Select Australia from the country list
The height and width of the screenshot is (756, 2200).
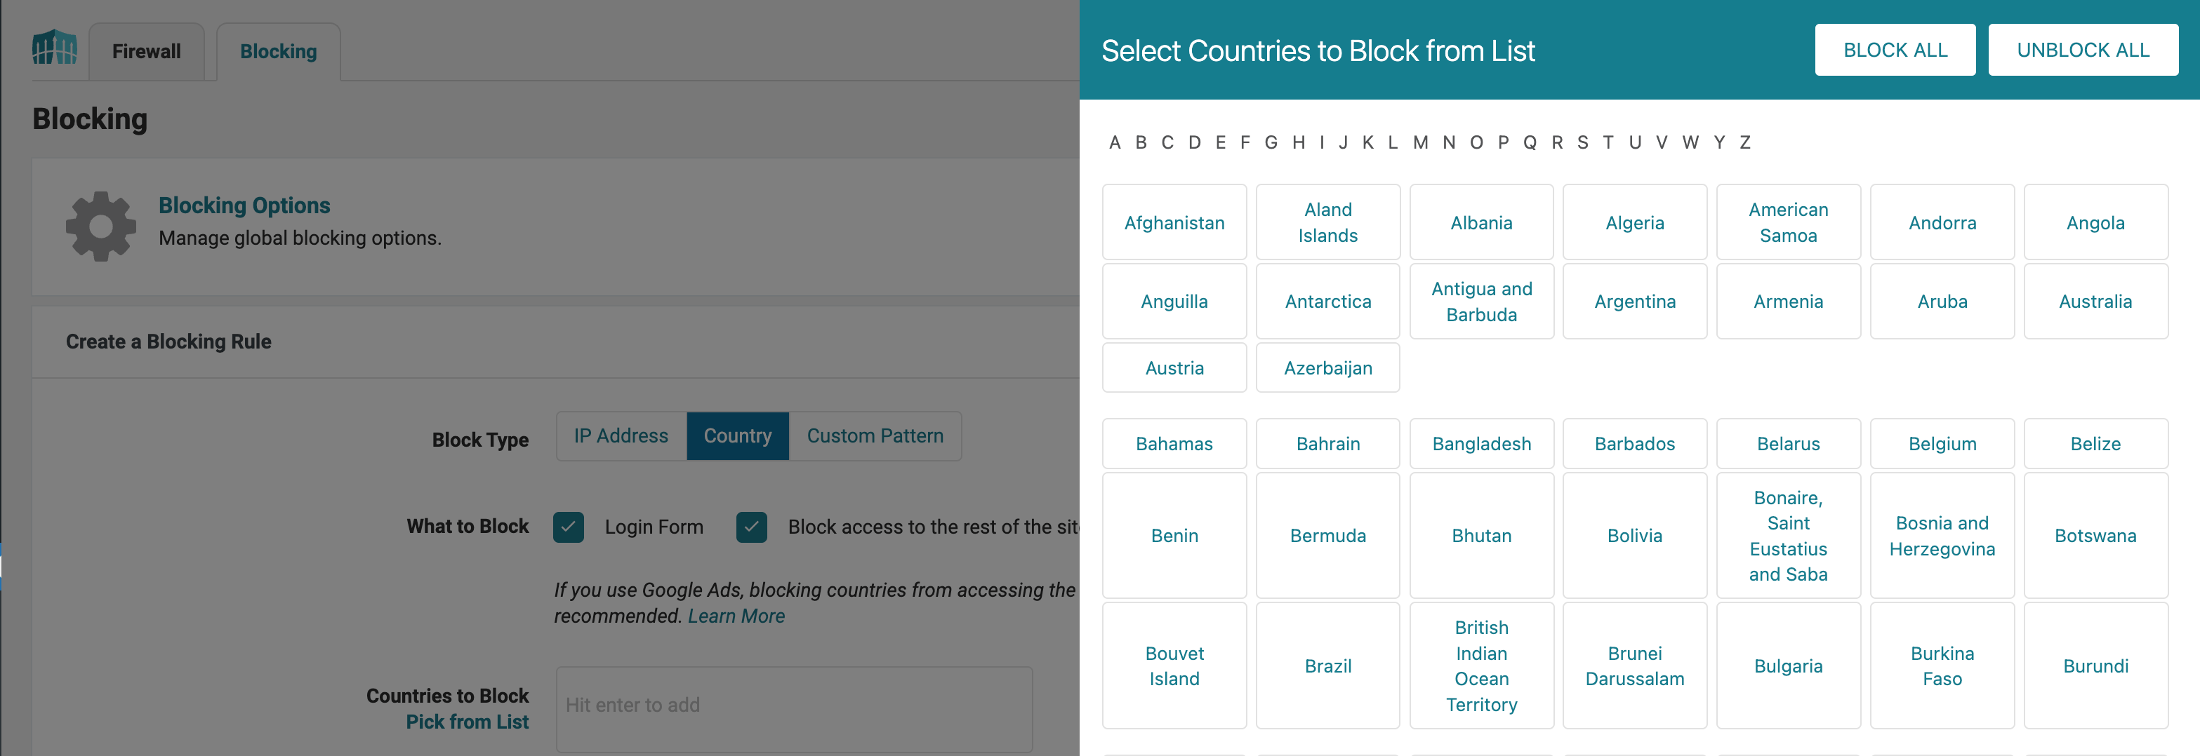click(2096, 301)
